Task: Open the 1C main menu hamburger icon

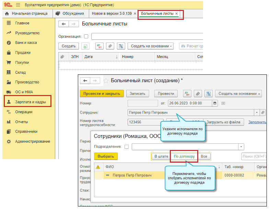Action: (18, 5)
